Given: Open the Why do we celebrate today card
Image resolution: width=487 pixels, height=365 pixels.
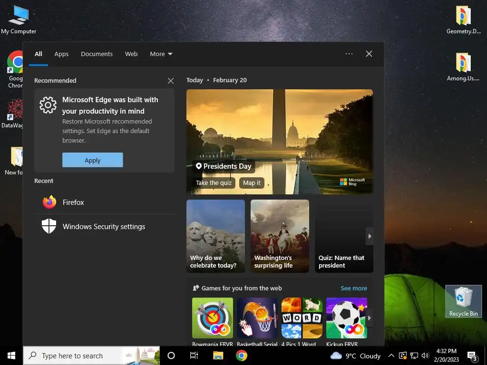Looking at the screenshot, I should click(x=215, y=236).
